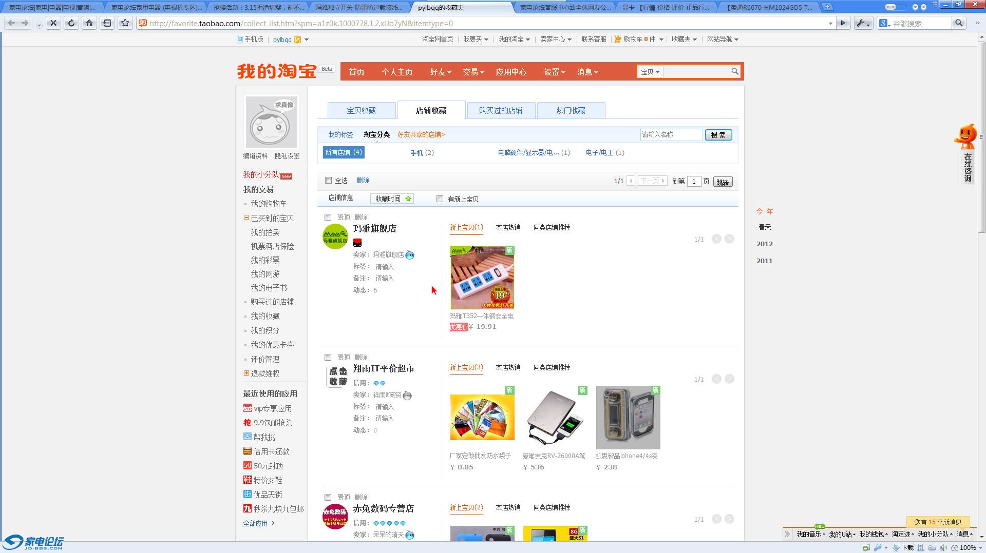Collapse the 已买到的宝贝 tree item
This screenshot has width=986, height=553.
[x=246, y=218]
